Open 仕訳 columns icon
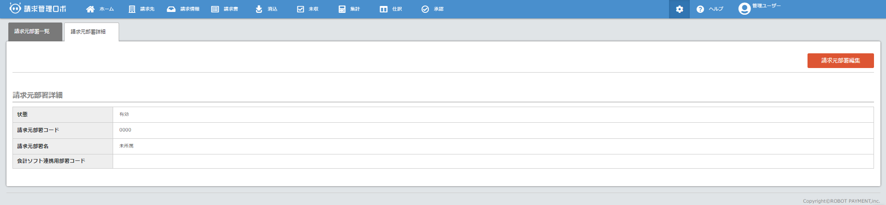Screen dimensions: 886x205 (x=384, y=9)
